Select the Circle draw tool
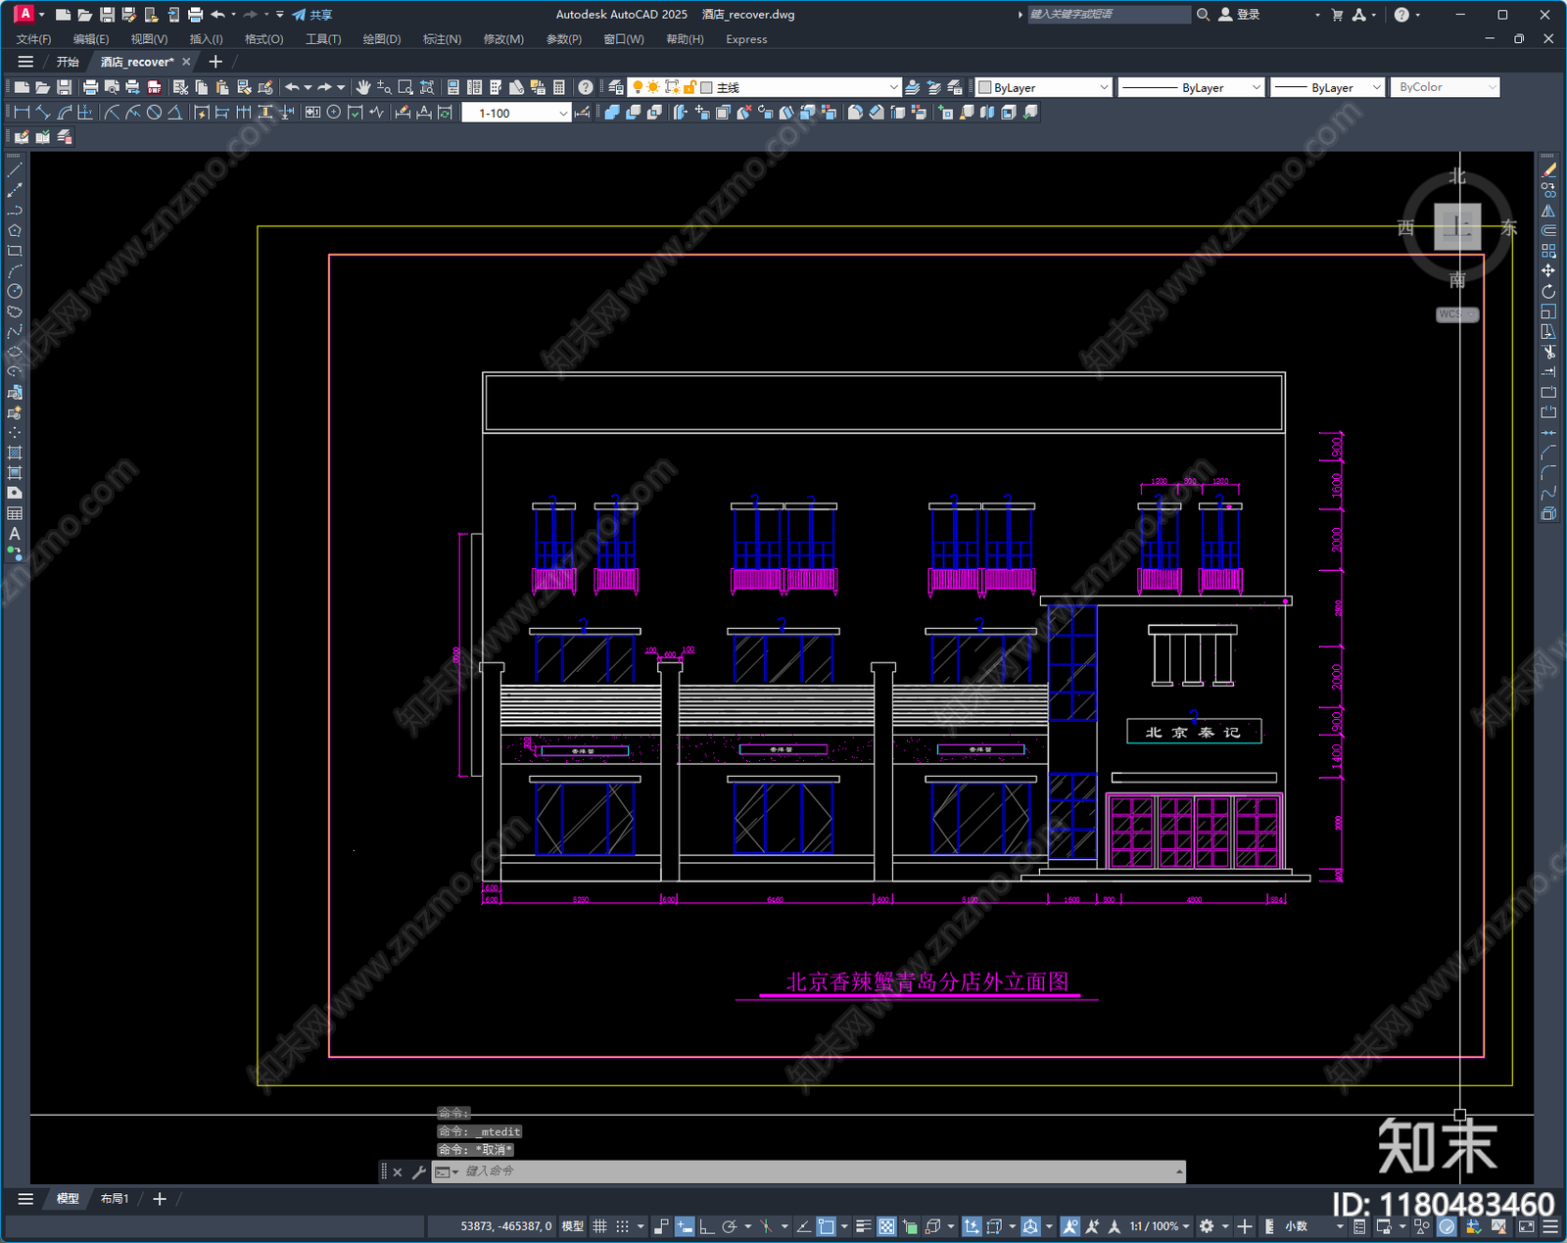Screen dimensions: 1567x1243 click(15, 291)
